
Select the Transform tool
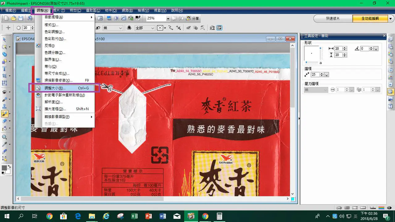coord(4,83)
